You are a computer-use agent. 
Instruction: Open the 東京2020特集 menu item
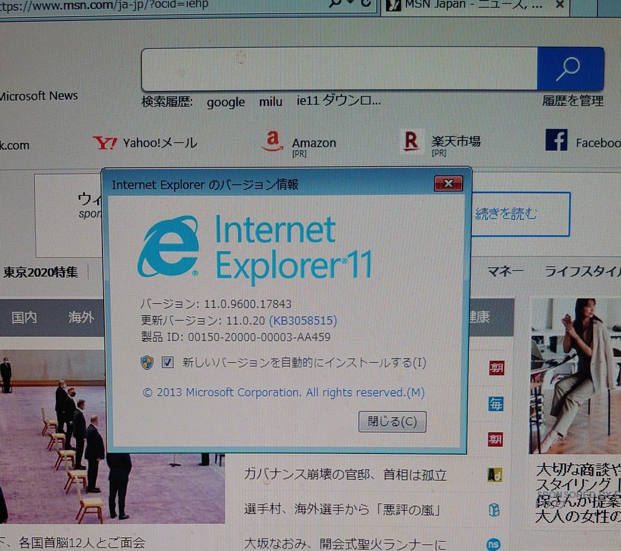click(41, 272)
